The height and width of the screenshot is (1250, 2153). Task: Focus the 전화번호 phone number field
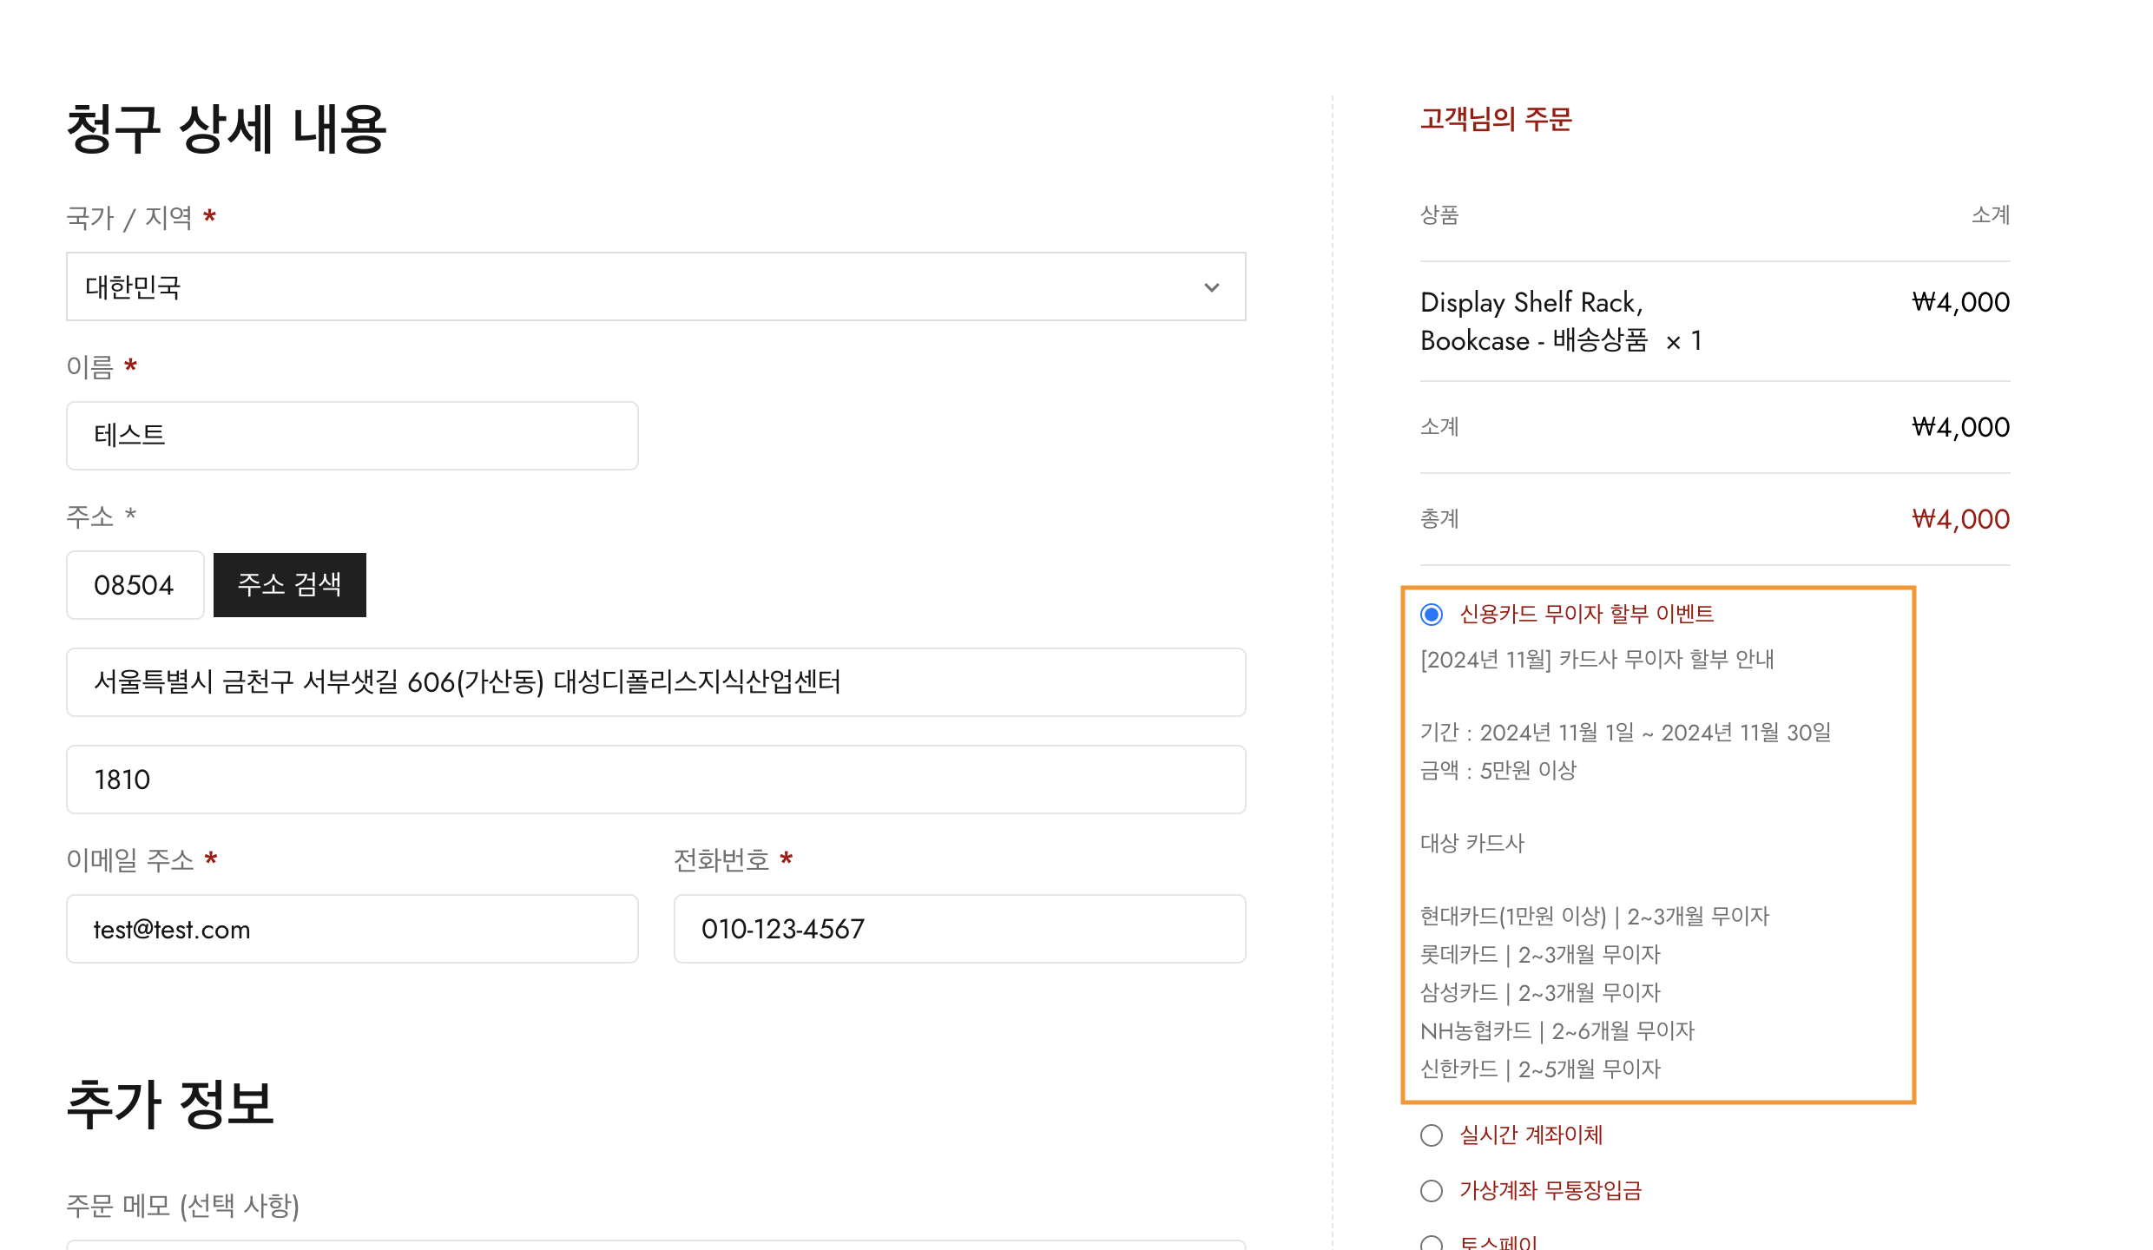click(959, 928)
